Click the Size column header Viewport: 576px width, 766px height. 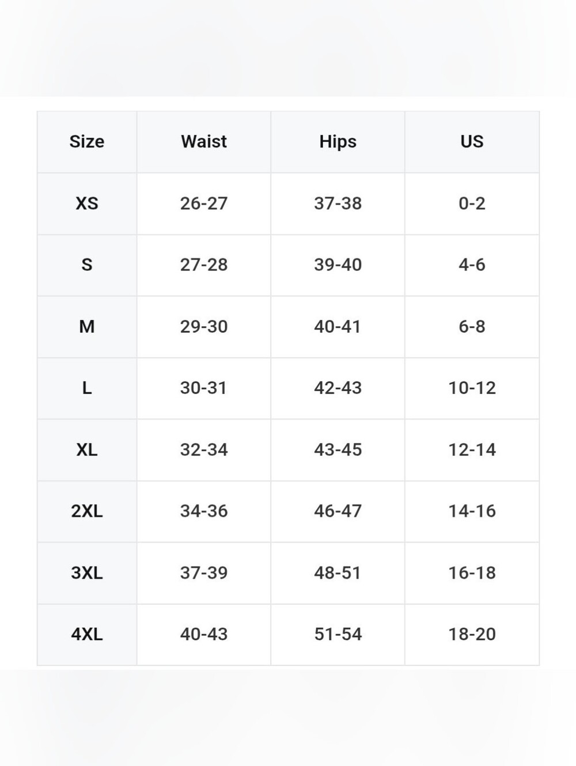pyautogui.click(x=87, y=142)
